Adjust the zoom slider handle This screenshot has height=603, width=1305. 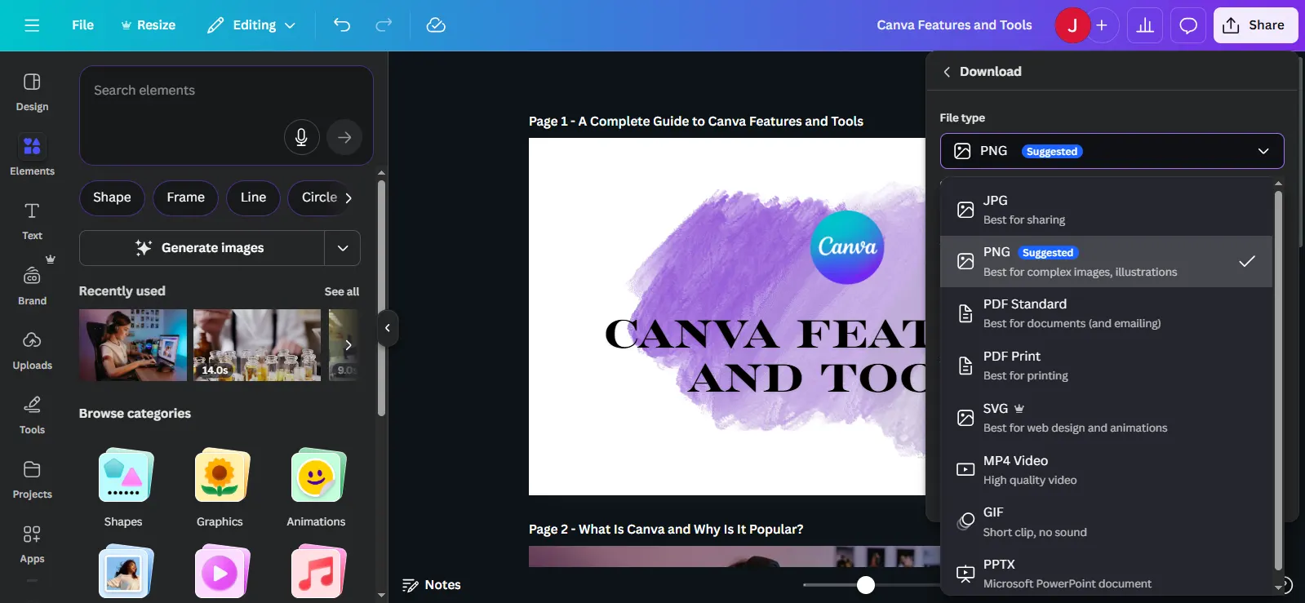point(866,585)
